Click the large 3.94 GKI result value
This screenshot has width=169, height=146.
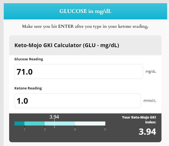(147, 132)
